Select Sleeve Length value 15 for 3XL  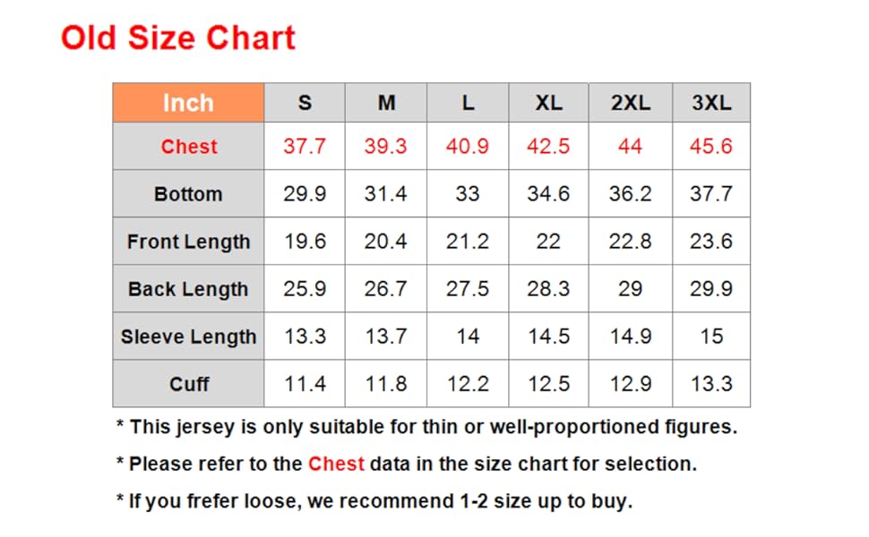point(711,337)
